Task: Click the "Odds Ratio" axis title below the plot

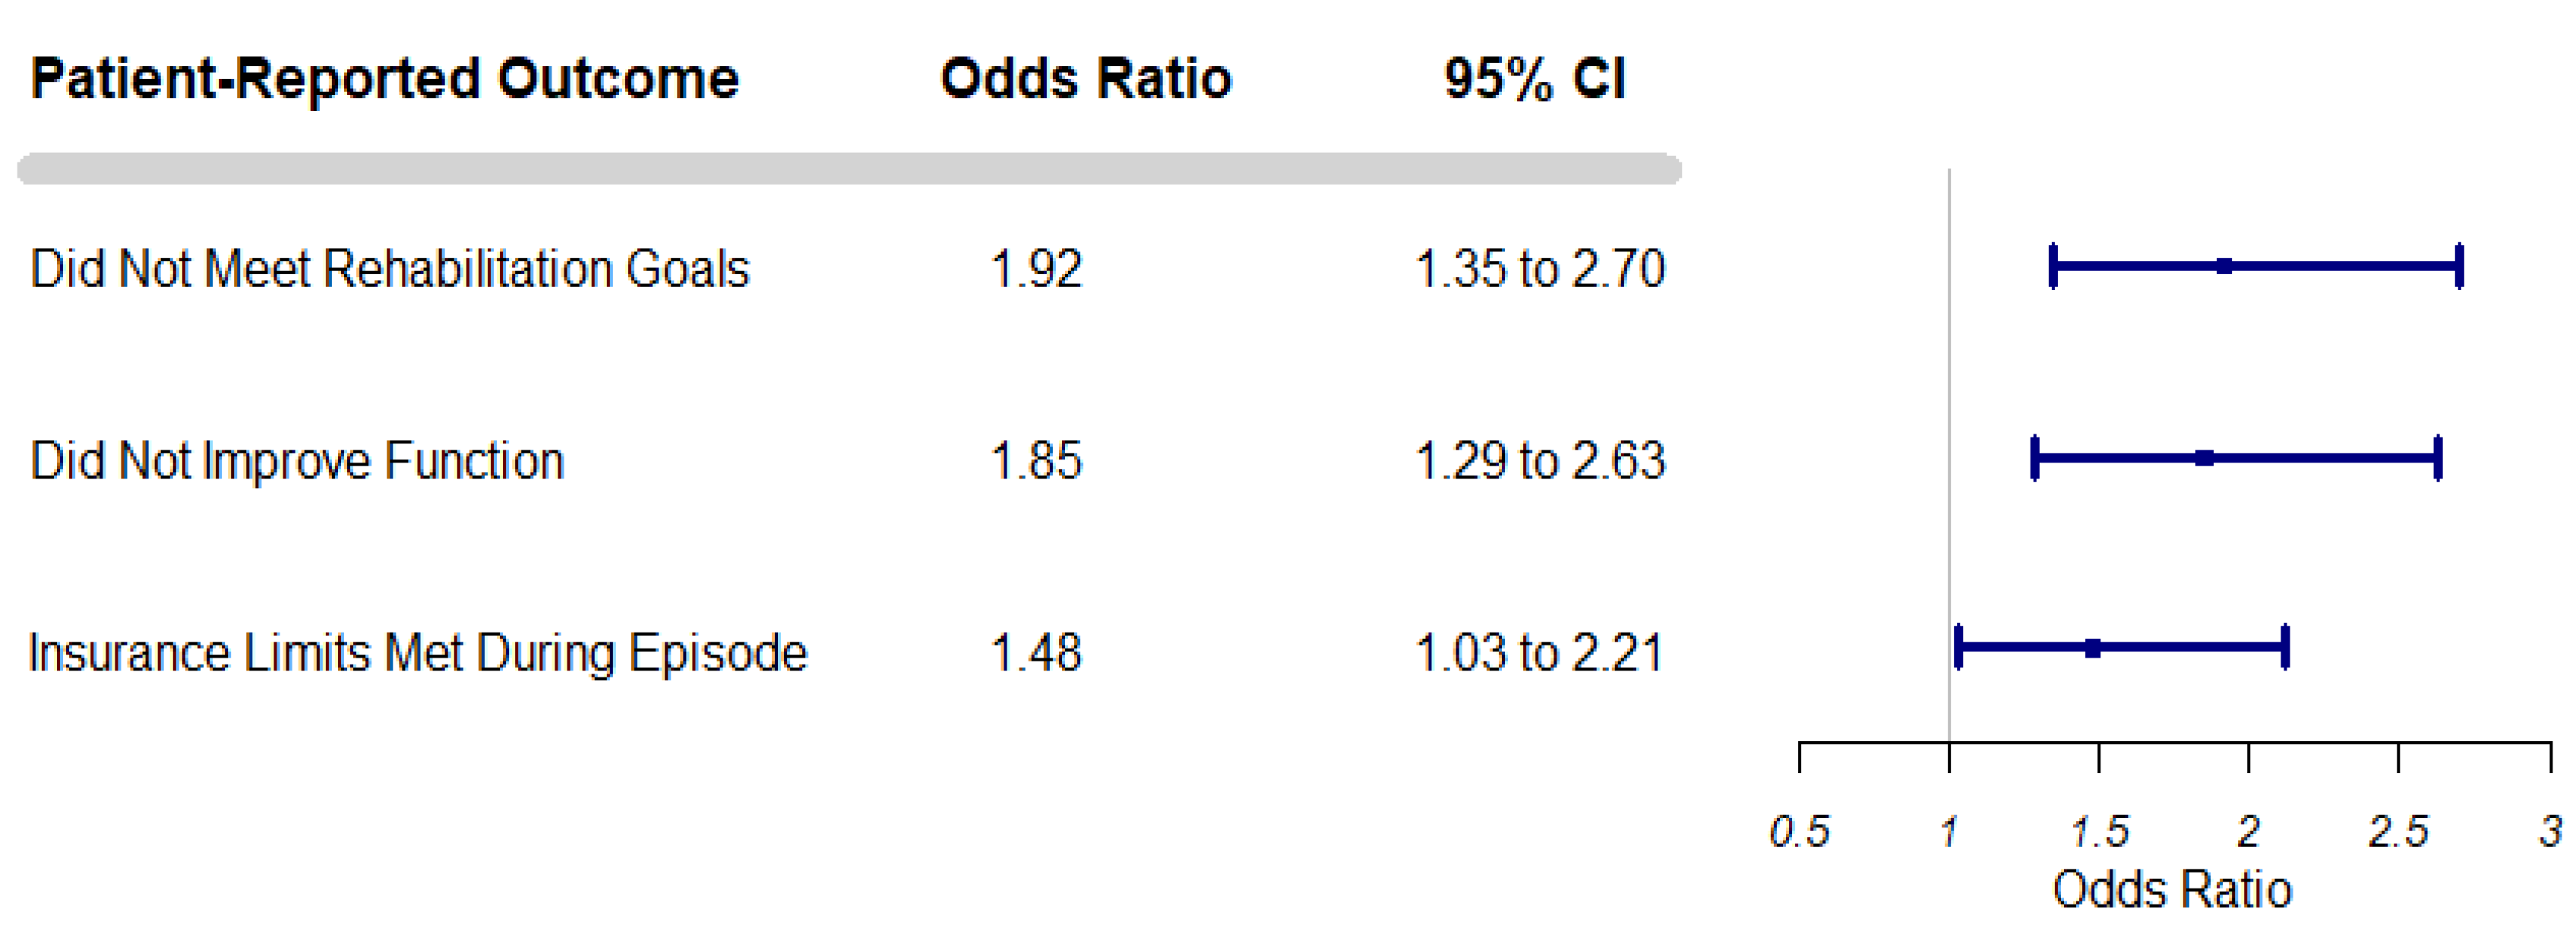Action: 2172,889
